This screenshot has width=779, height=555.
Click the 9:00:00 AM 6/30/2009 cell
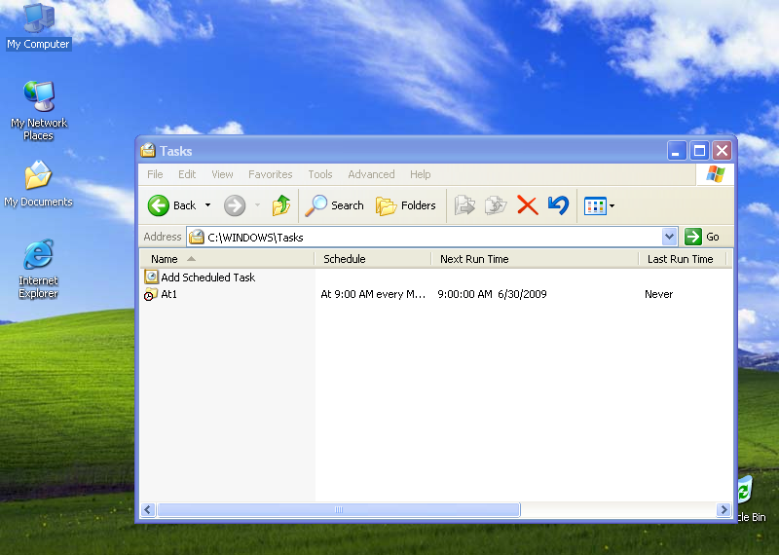[492, 294]
